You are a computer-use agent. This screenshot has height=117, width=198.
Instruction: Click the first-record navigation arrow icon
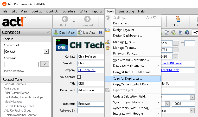pyautogui.click(x=100, y=32)
